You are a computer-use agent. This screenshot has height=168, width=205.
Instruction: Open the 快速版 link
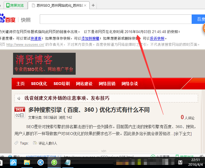[x=36, y=38]
